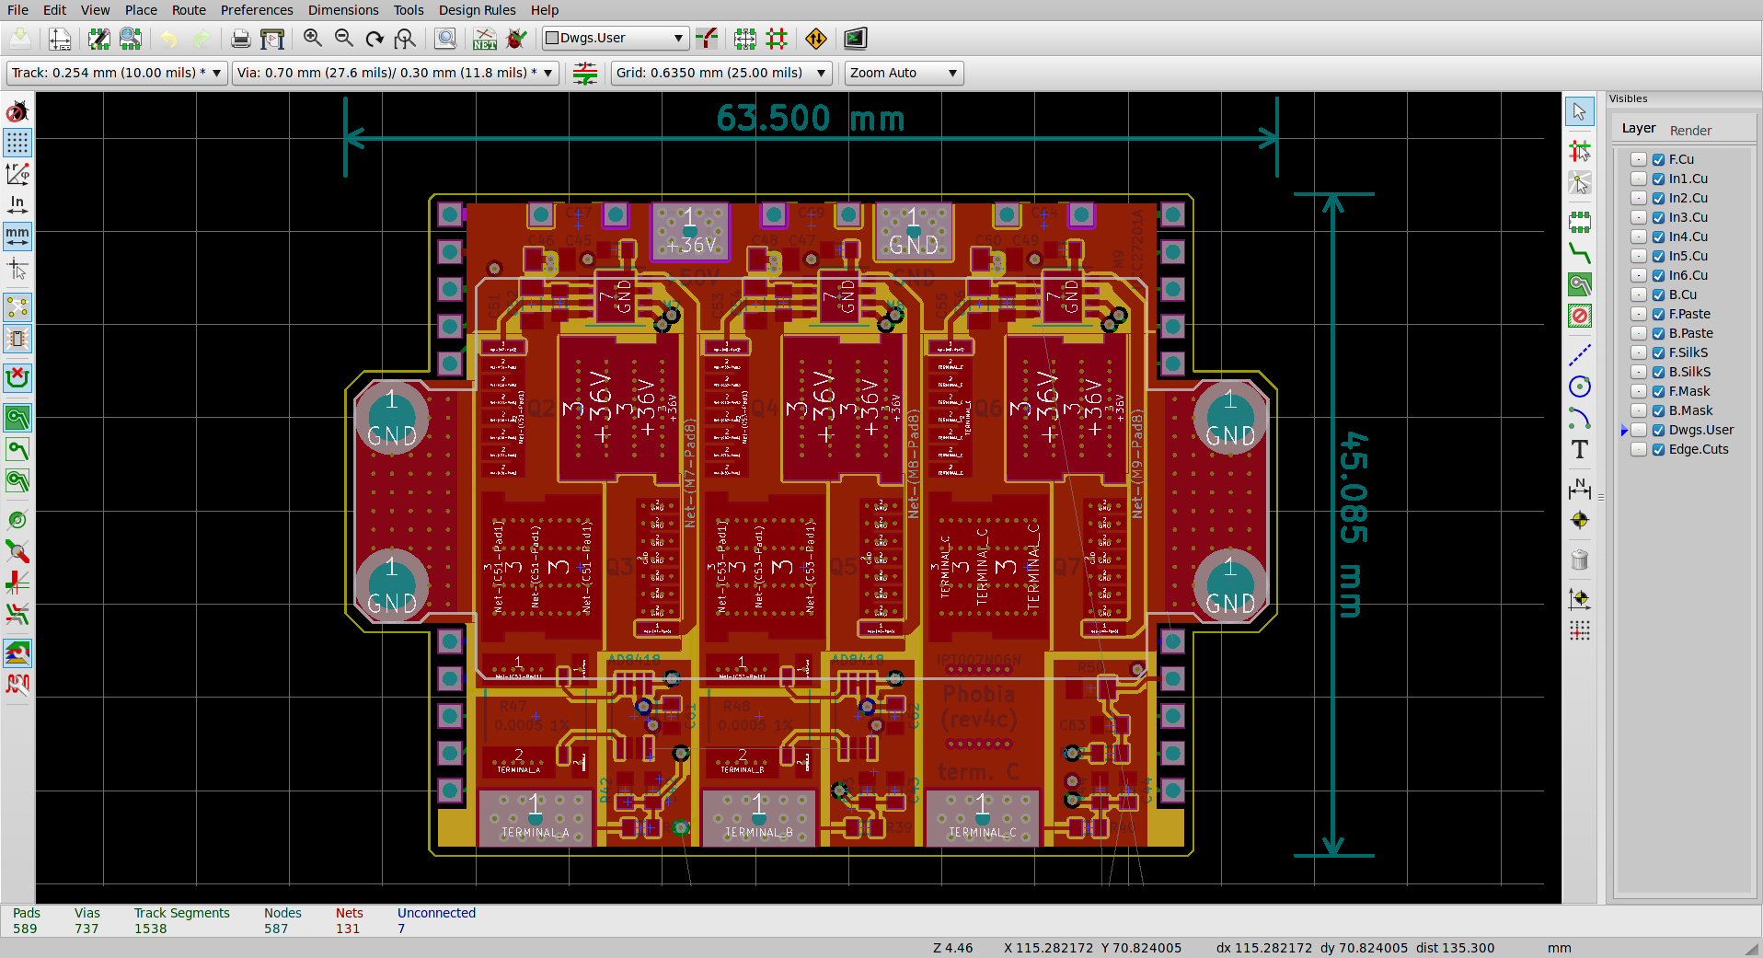Toggle visibility of the F.Cu layer
1763x958 pixels.
(x=1658, y=159)
